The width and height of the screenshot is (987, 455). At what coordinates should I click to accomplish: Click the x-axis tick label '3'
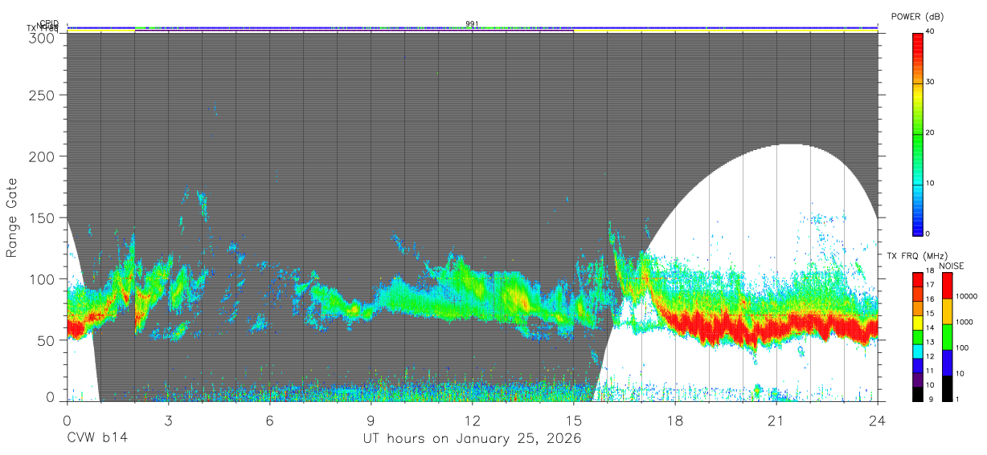pos(168,420)
